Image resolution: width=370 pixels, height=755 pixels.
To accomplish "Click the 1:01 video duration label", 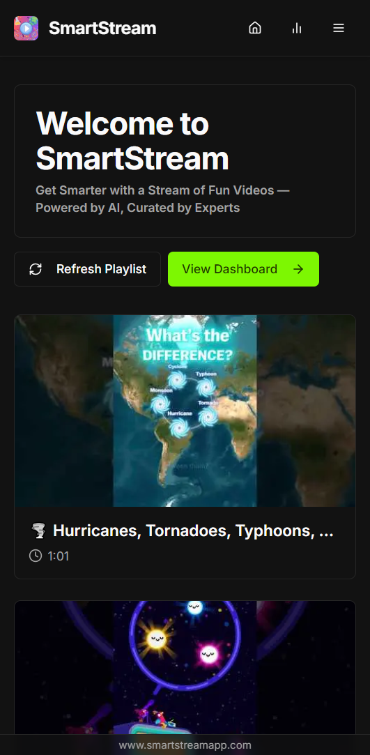I will click(x=59, y=556).
